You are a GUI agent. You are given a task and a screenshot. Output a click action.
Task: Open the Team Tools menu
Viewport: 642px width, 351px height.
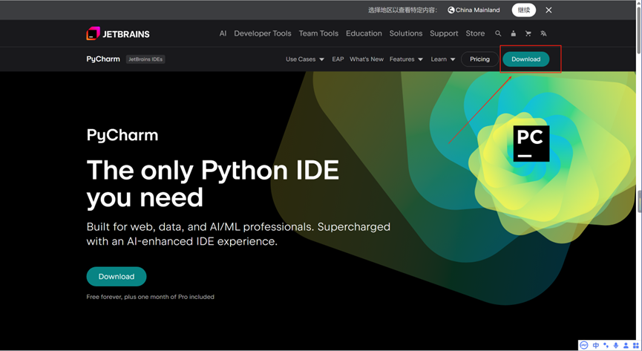[x=318, y=33]
